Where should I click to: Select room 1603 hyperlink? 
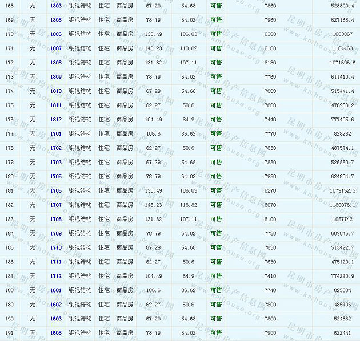tap(55, 319)
